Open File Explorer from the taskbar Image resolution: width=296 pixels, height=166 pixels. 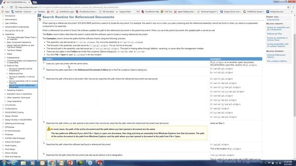click(x=23, y=163)
